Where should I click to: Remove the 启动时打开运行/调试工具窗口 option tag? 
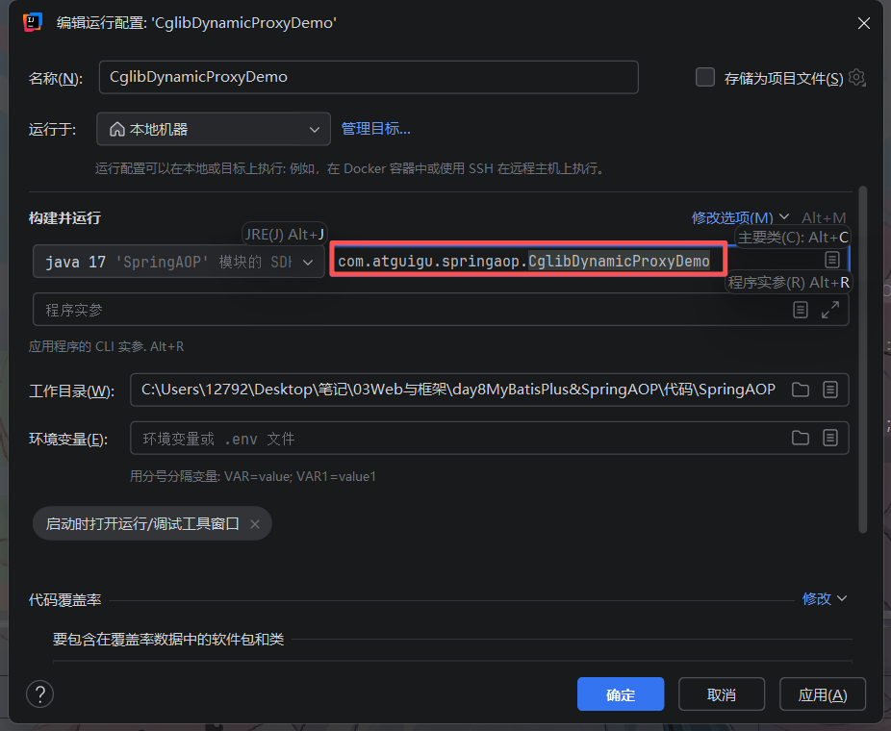[x=255, y=524]
